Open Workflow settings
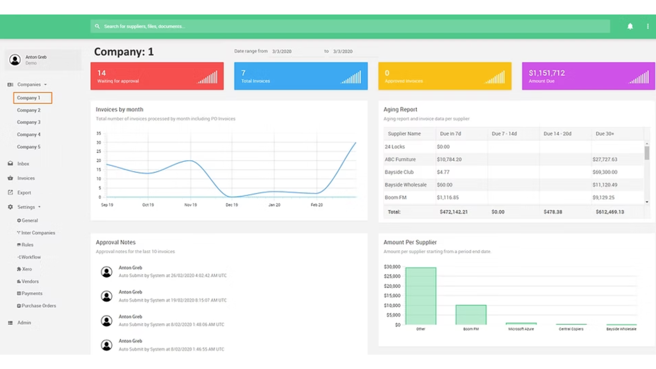 (29, 257)
